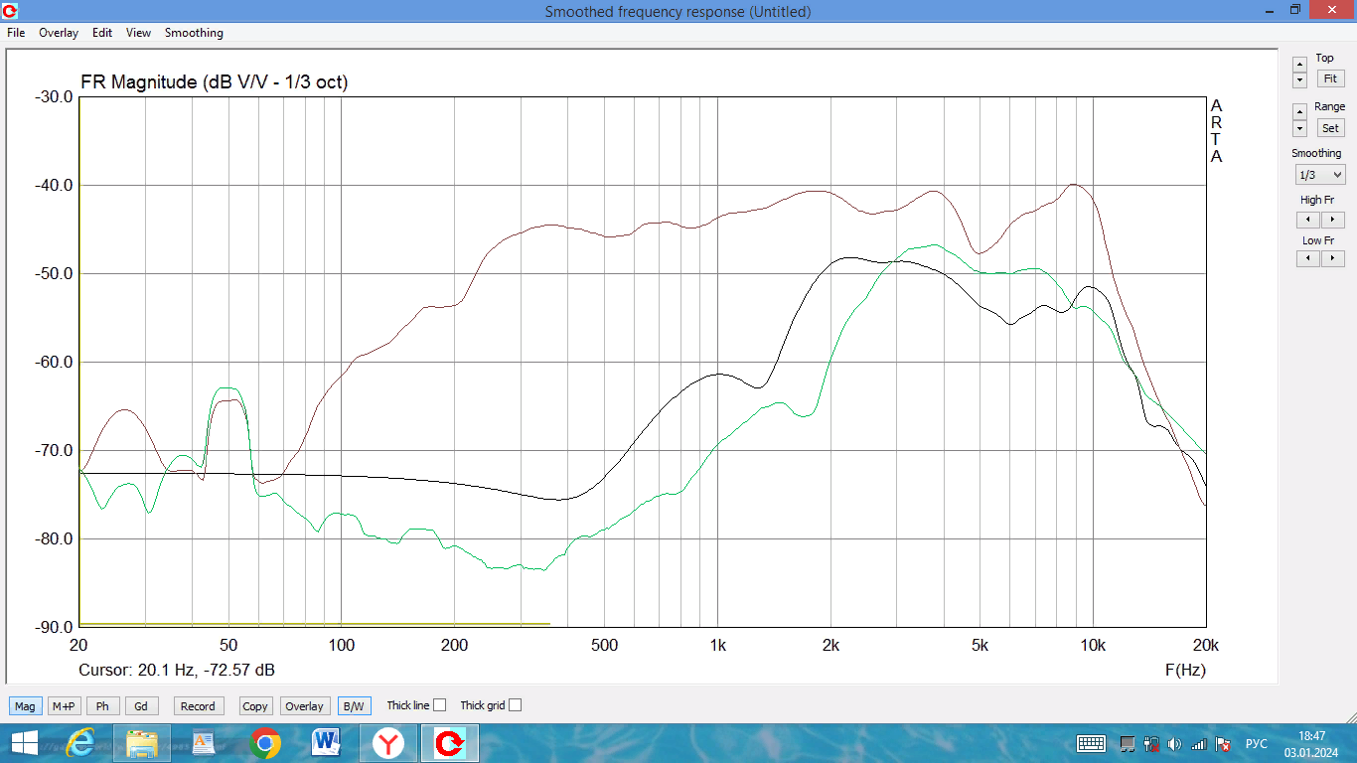Open the volume speaker tray icon
1357x763 pixels.
pos(1174,743)
